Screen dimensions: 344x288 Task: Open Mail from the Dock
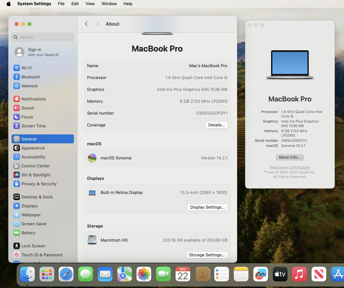[105, 274]
